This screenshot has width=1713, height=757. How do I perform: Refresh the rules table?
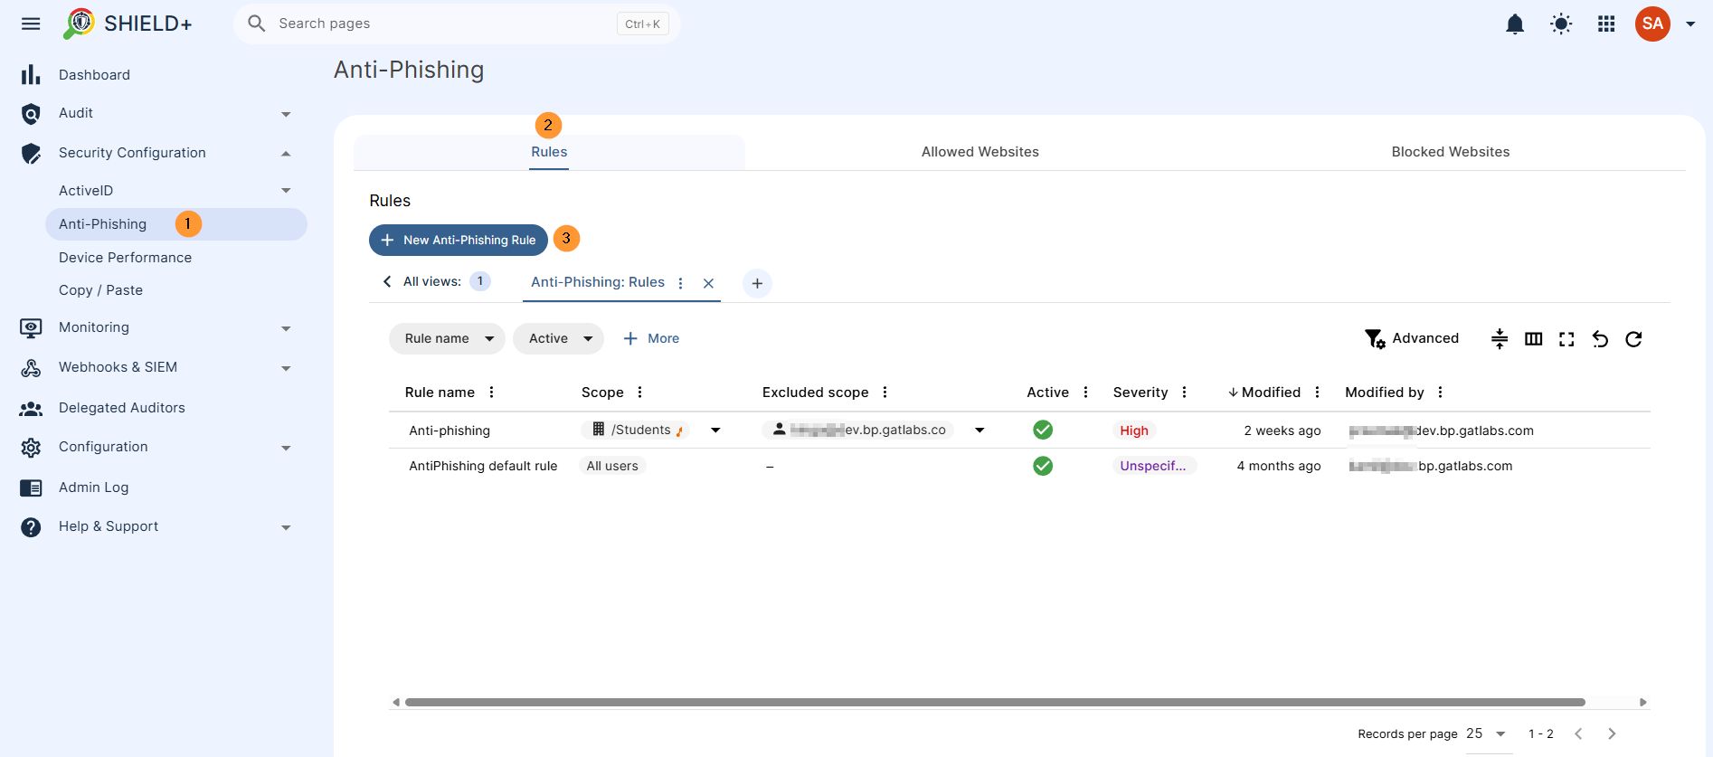click(1633, 339)
